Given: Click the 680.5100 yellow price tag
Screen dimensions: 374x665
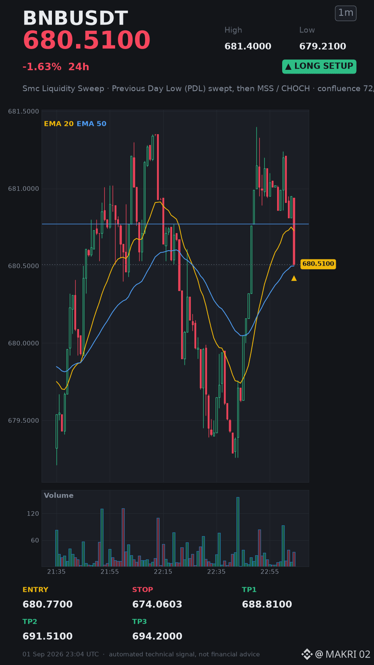Looking at the screenshot, I should coord(318,264).
